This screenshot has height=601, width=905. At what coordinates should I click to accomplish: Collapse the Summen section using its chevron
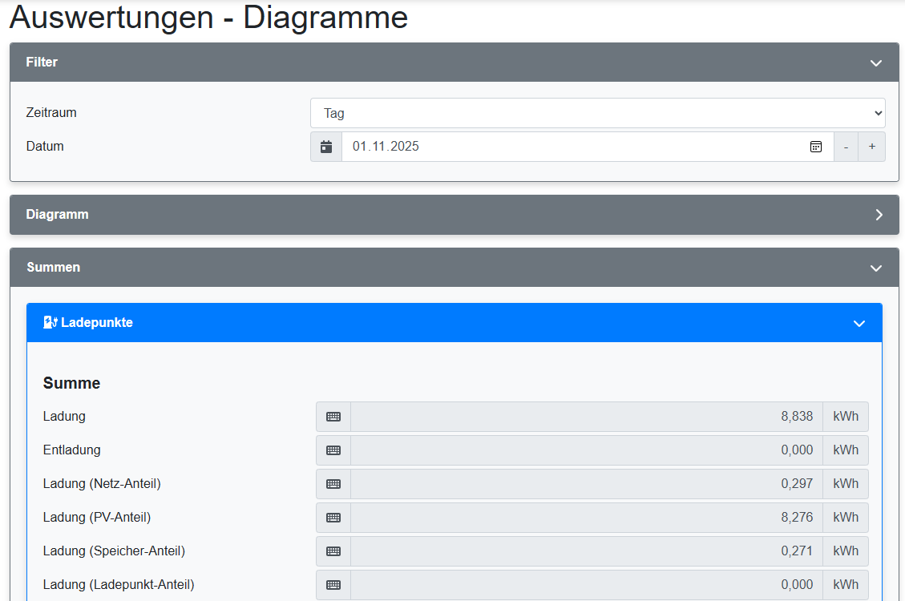tap(875, 267)
